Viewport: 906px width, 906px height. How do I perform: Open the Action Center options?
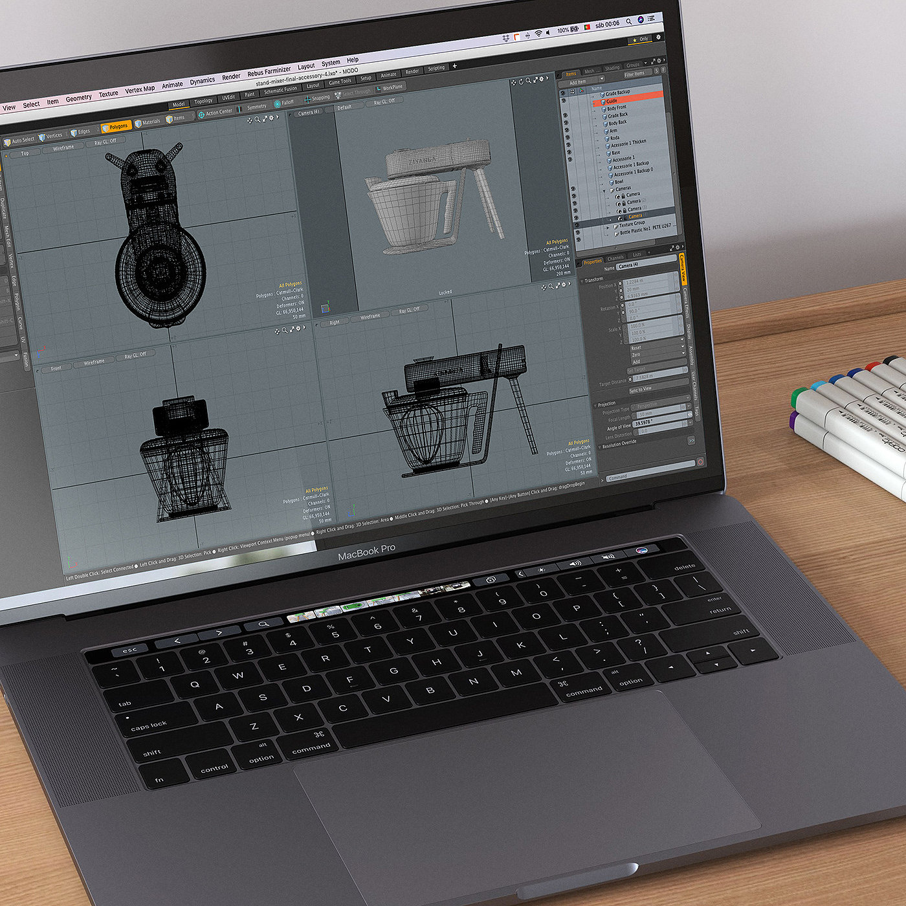[215, 113]
